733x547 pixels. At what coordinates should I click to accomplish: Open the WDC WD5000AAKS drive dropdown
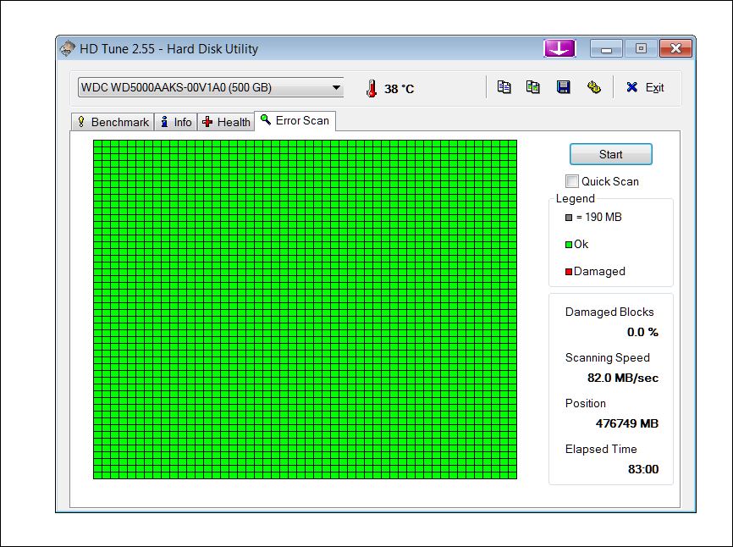point(211,87)
